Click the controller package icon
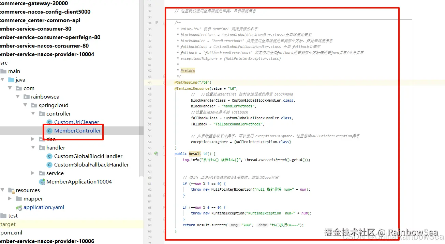Viewport: 445px width, 244px height. (x=42, y=114)
